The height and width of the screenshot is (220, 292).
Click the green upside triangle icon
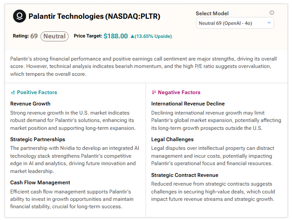132,36
